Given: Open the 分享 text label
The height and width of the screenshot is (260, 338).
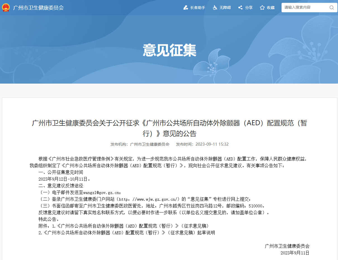Looking at the screenshot, I should pos(249,8).
